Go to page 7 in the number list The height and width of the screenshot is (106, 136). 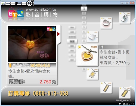(x=84, y=37)
